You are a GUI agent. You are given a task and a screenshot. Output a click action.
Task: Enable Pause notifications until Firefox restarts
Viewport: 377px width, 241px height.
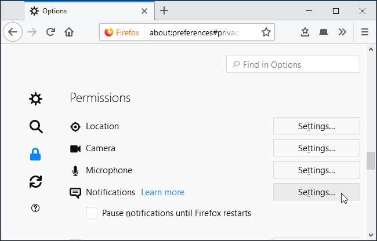(92, 213)
